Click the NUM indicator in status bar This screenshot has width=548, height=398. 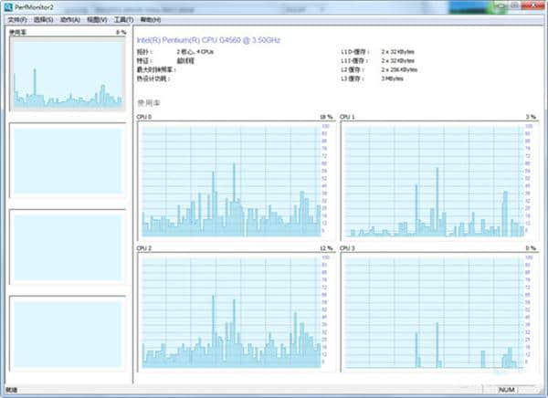(506, 390)
